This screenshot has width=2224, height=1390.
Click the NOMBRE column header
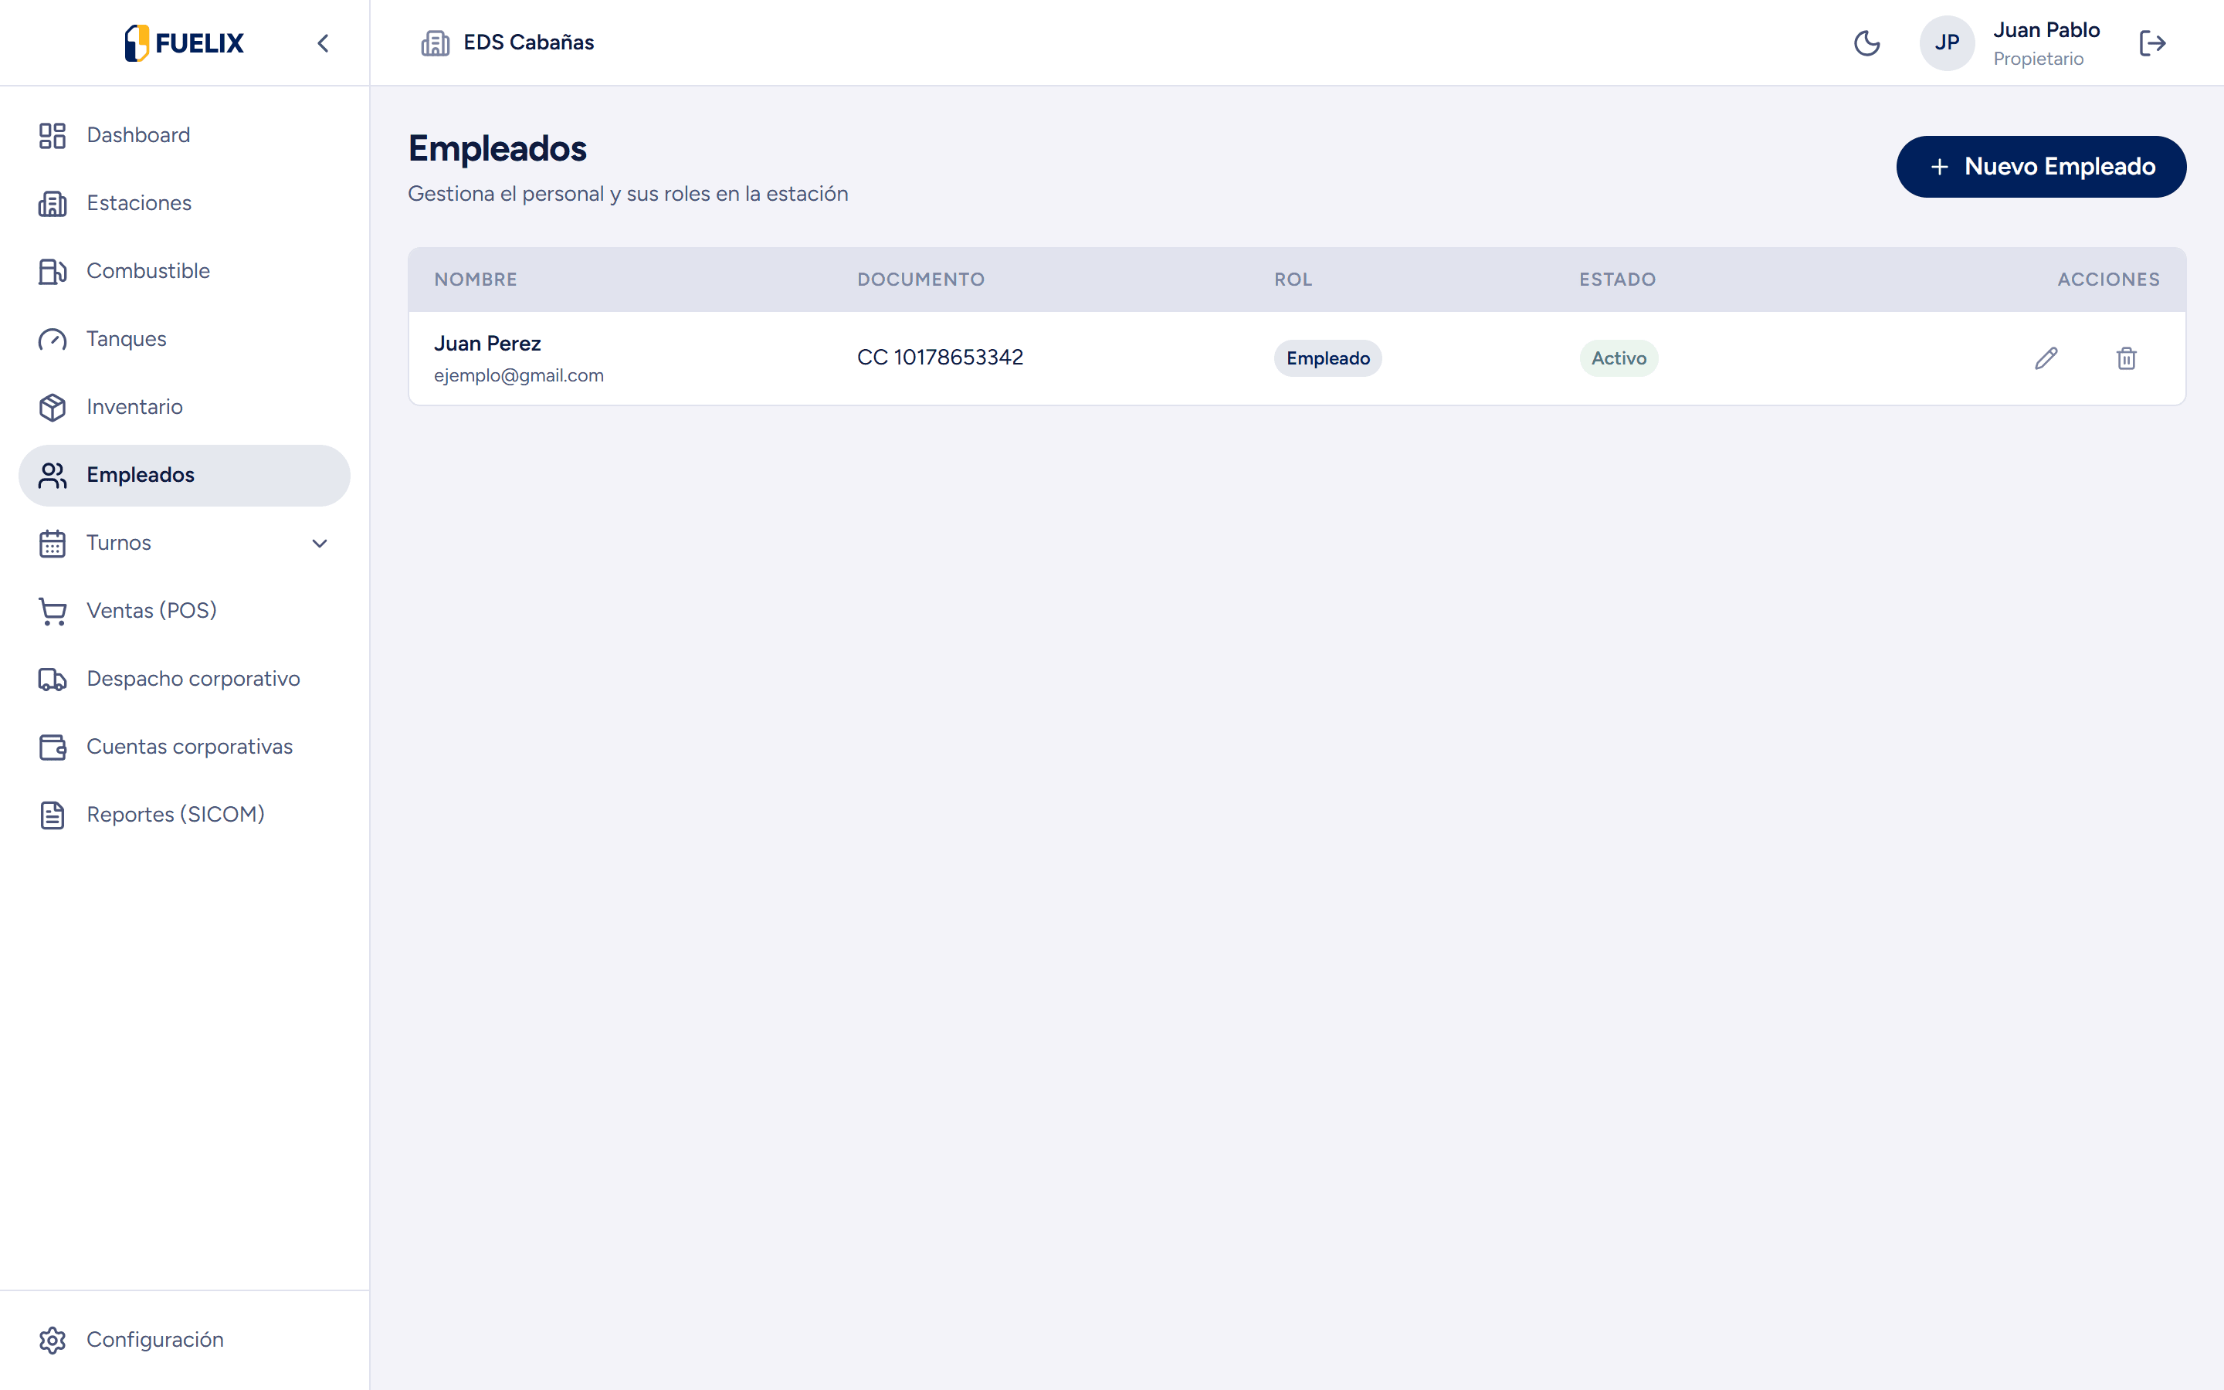[475, 280]
